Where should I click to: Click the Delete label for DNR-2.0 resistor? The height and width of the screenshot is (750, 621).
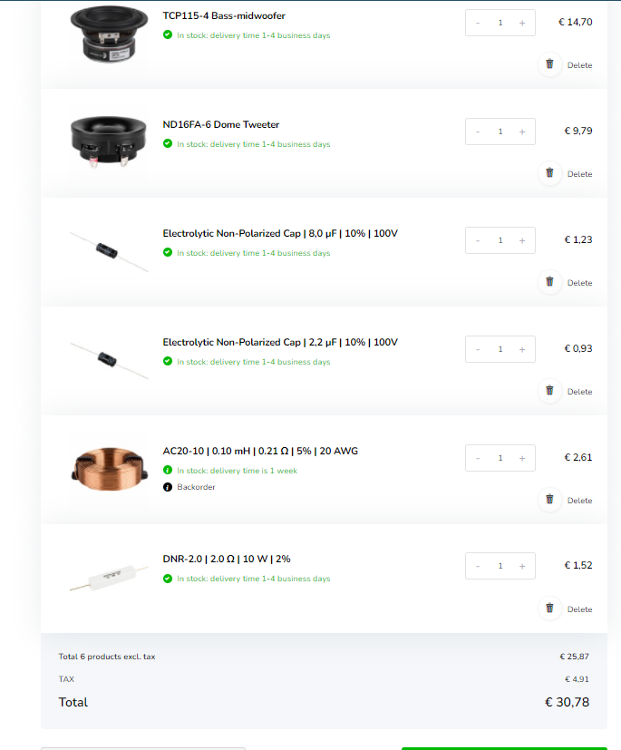click(x=579, y=609)
